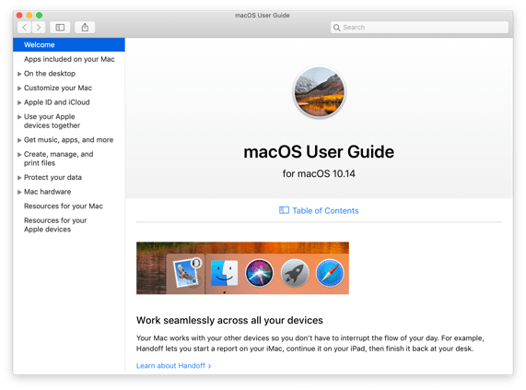Image resolution: width=526 pixels, height=390 pixels.
Task: Open Resources for your Apple devices topic
Action: pyautogui.click(x=55, y=225)
